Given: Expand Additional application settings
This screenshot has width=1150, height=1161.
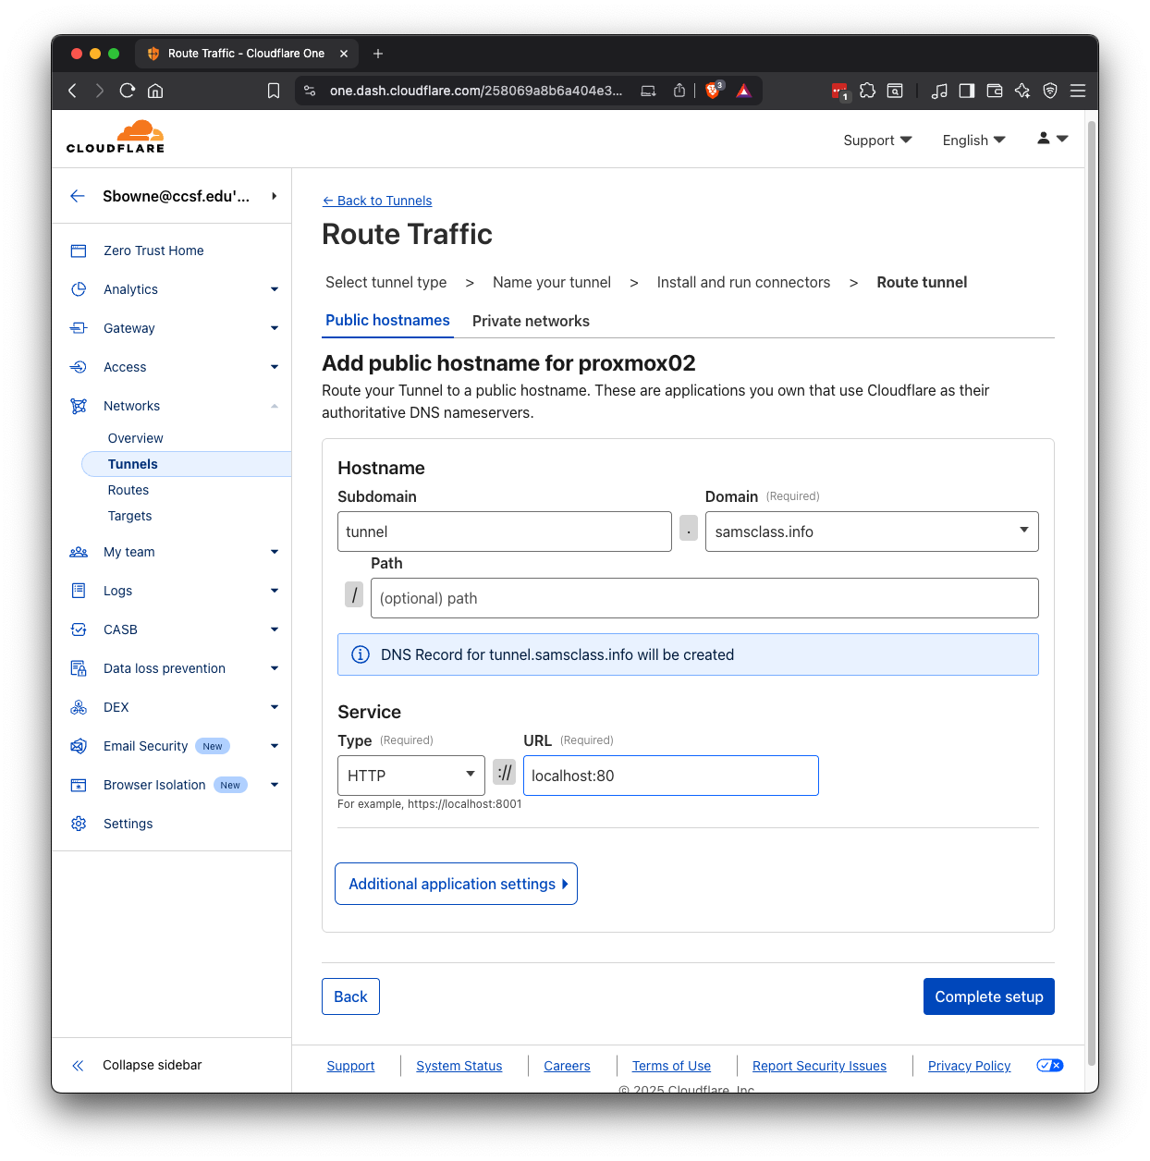Looking at the screenshot, I should coord(456,884).
